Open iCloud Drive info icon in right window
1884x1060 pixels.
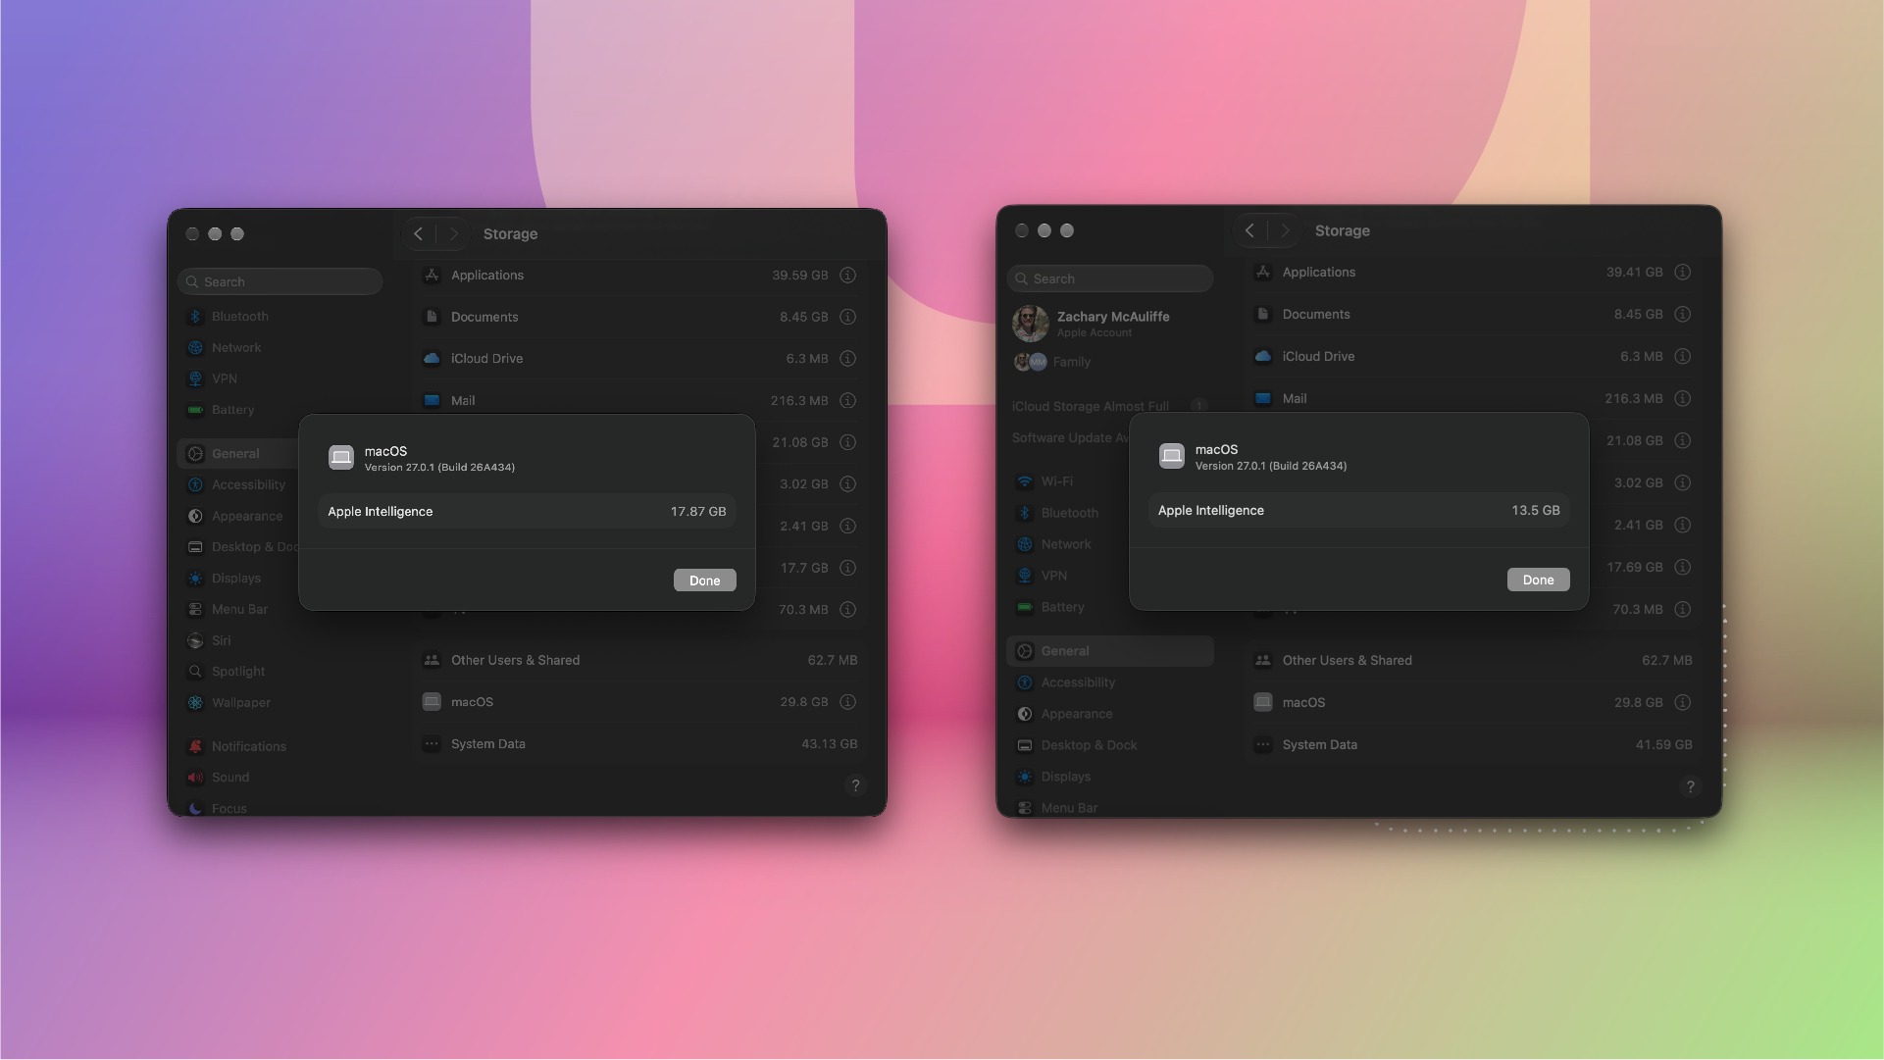click(x=1683, y=357)
